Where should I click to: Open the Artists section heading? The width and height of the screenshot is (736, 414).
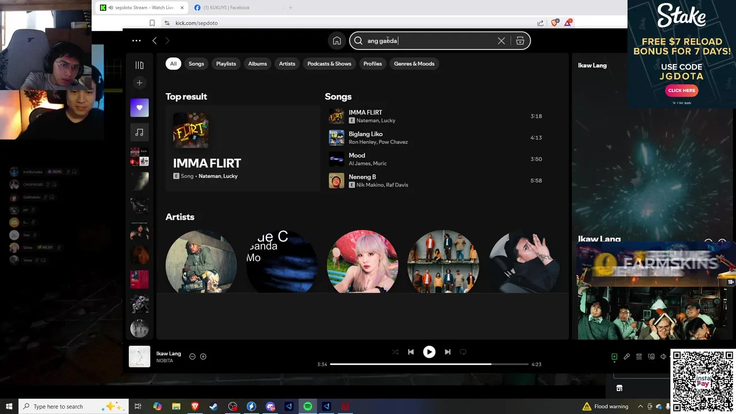[x=180, y=217]
